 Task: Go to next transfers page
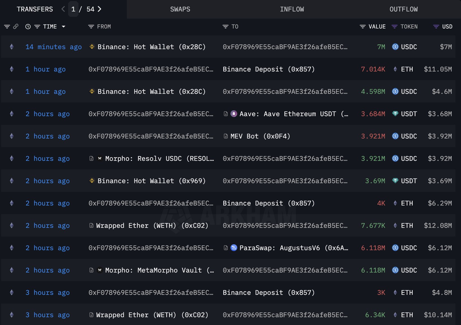(x=99, y=9)
